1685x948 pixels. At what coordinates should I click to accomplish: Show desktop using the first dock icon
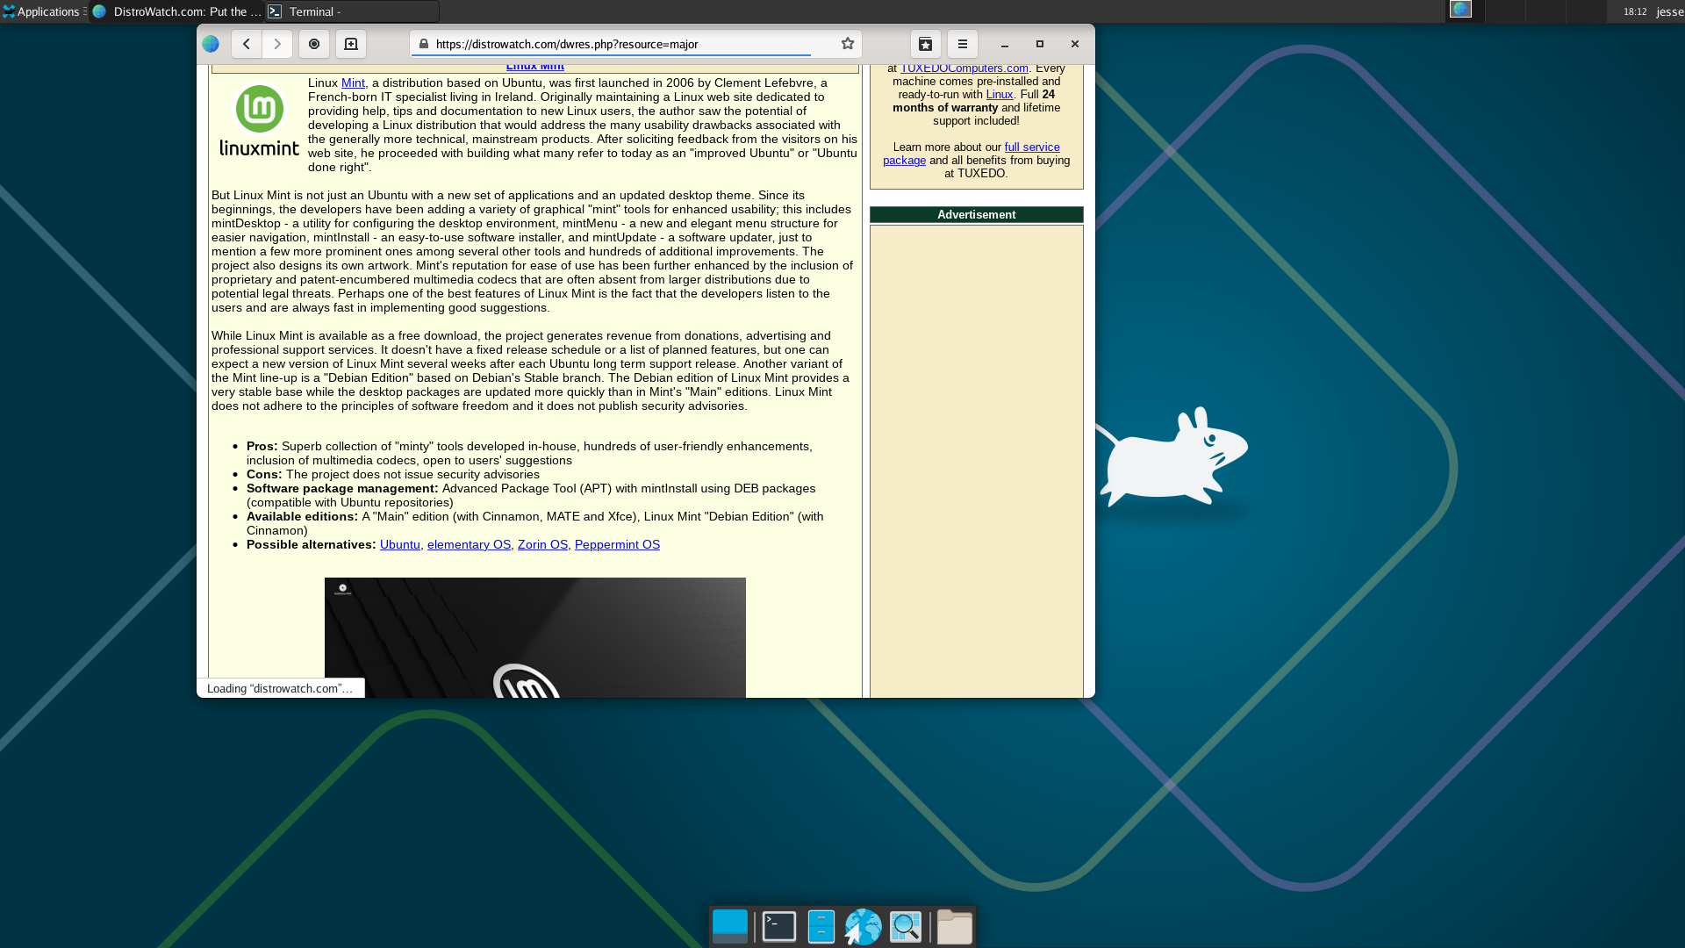pos(730,926)
